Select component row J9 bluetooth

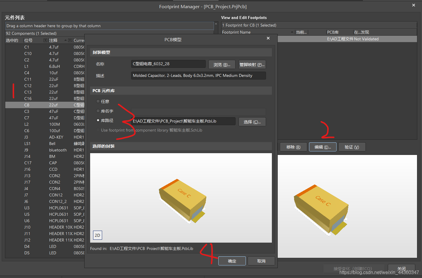[45, 150]
